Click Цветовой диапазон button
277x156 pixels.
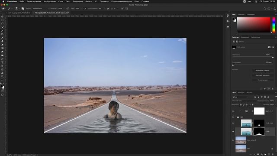pos(263,75)
